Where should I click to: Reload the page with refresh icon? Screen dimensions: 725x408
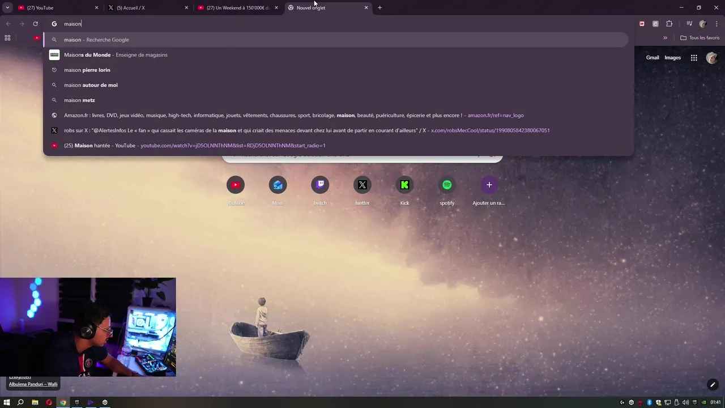(35, 24)
